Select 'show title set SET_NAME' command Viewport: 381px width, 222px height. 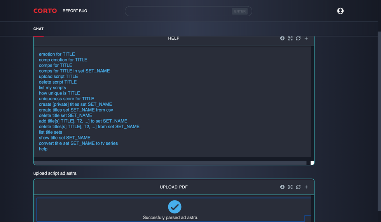[x=65, y=138]
